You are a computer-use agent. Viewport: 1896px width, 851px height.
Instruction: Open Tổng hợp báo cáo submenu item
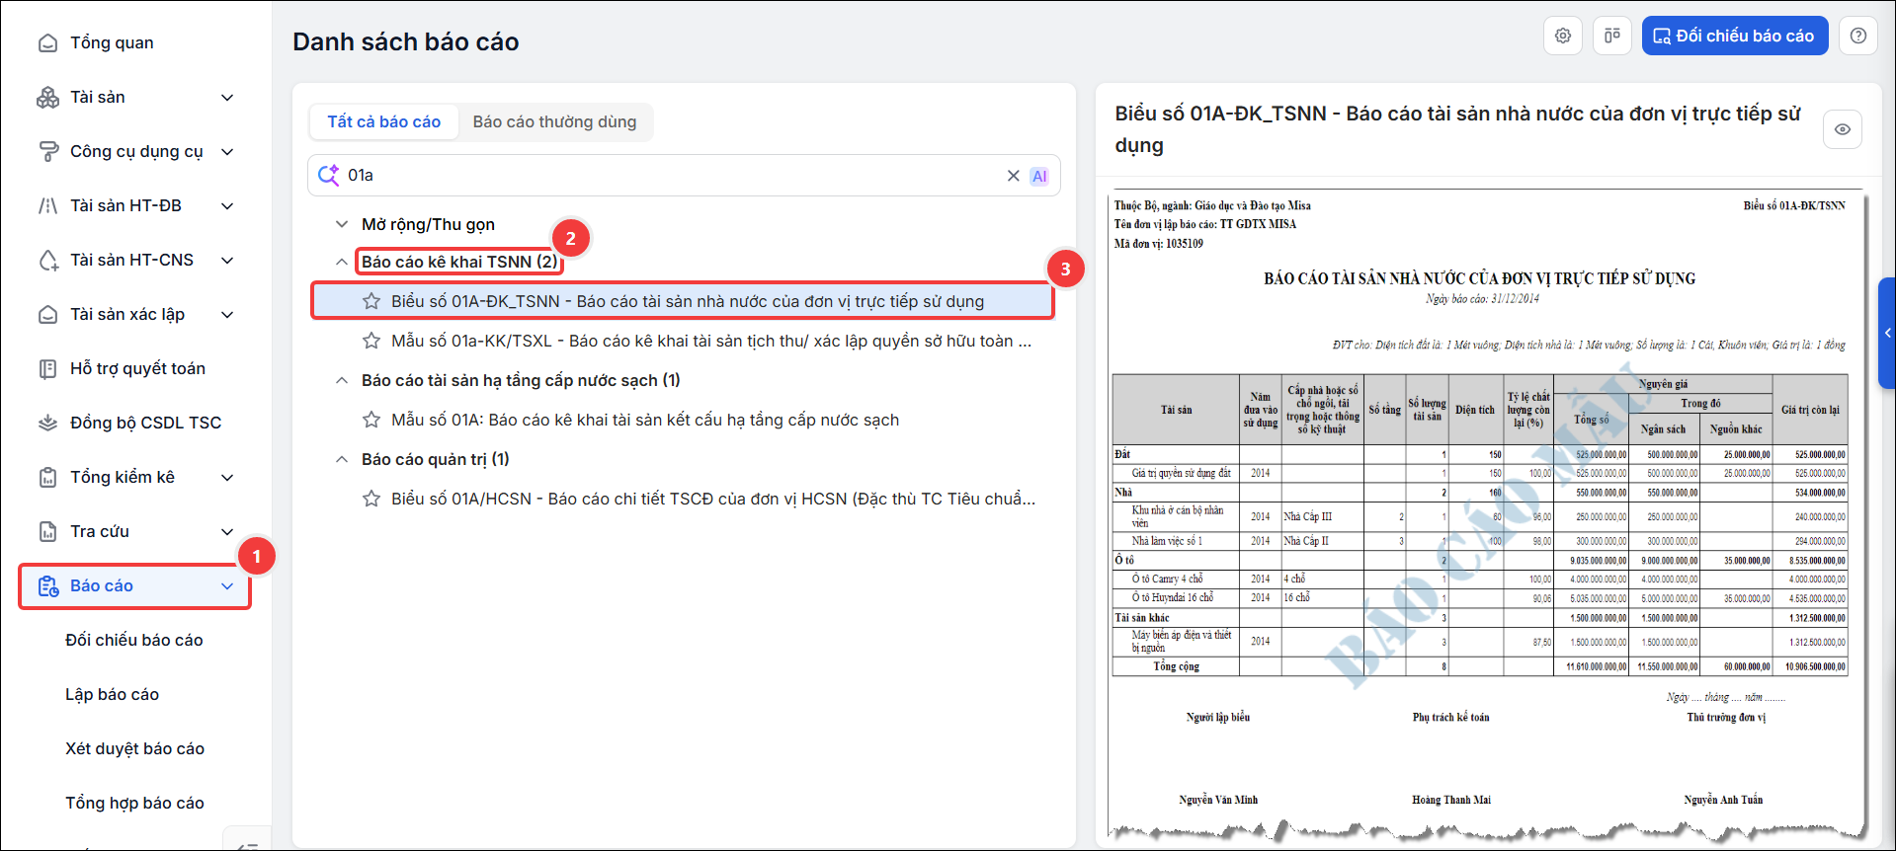[134, 804]
